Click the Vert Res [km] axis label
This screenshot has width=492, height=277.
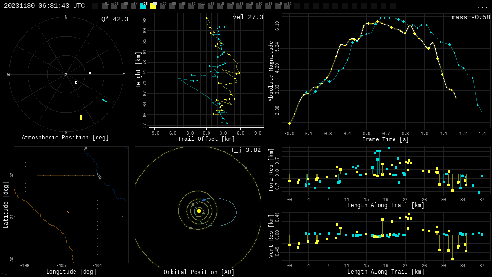(271, 236)
